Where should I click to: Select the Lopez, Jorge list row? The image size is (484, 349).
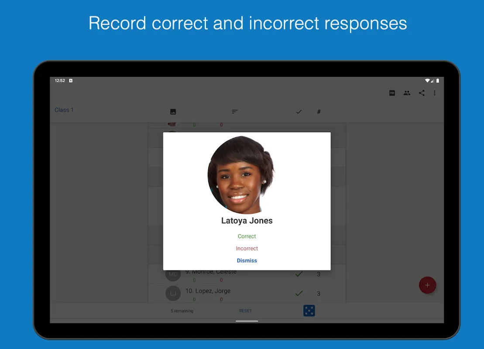tap(247, 294)
